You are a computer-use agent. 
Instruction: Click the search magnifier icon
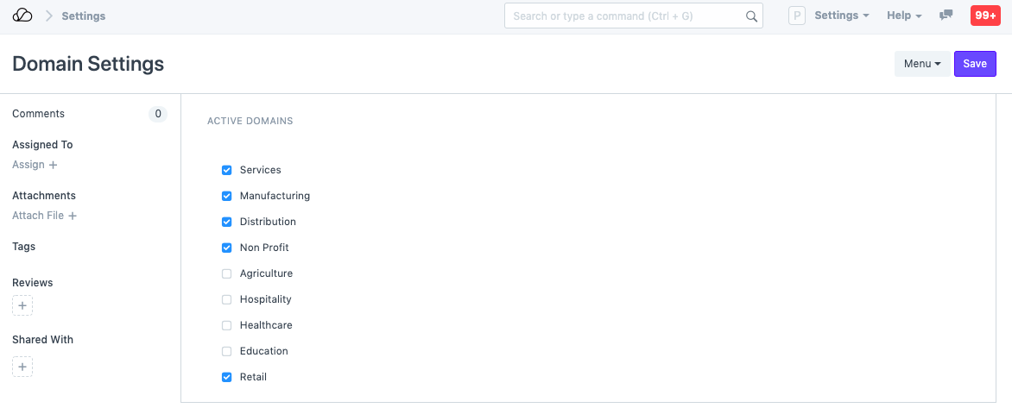pos(751,16)
